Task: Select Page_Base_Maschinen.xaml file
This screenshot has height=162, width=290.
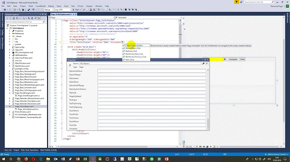Action: [25, 77]
